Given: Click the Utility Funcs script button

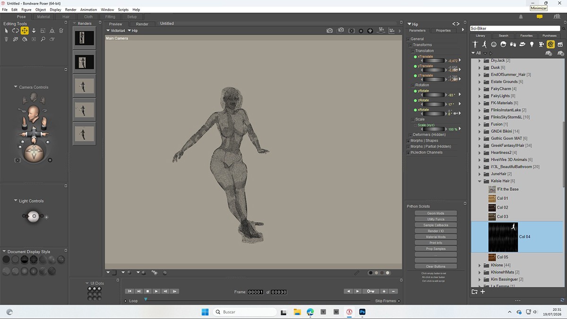Looking at the screenshot, I should tap(436, 219).
